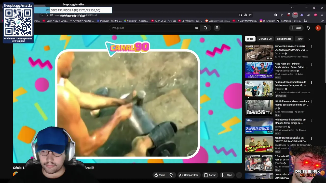Open options for Adolescente é apreendida video

[311, 120]
